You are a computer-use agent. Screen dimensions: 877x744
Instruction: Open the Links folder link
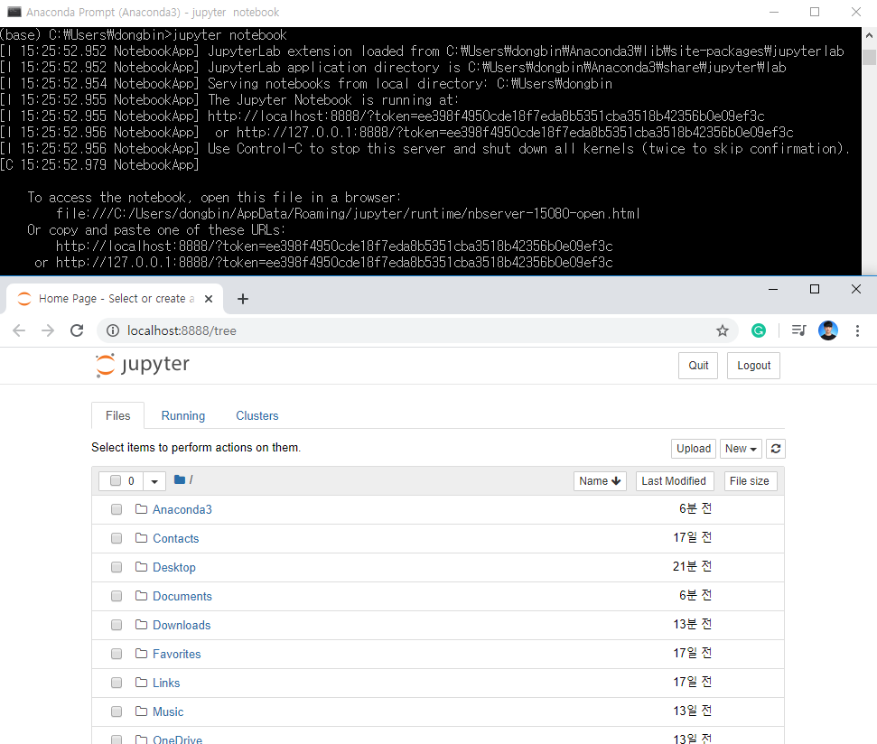point(166,683)
